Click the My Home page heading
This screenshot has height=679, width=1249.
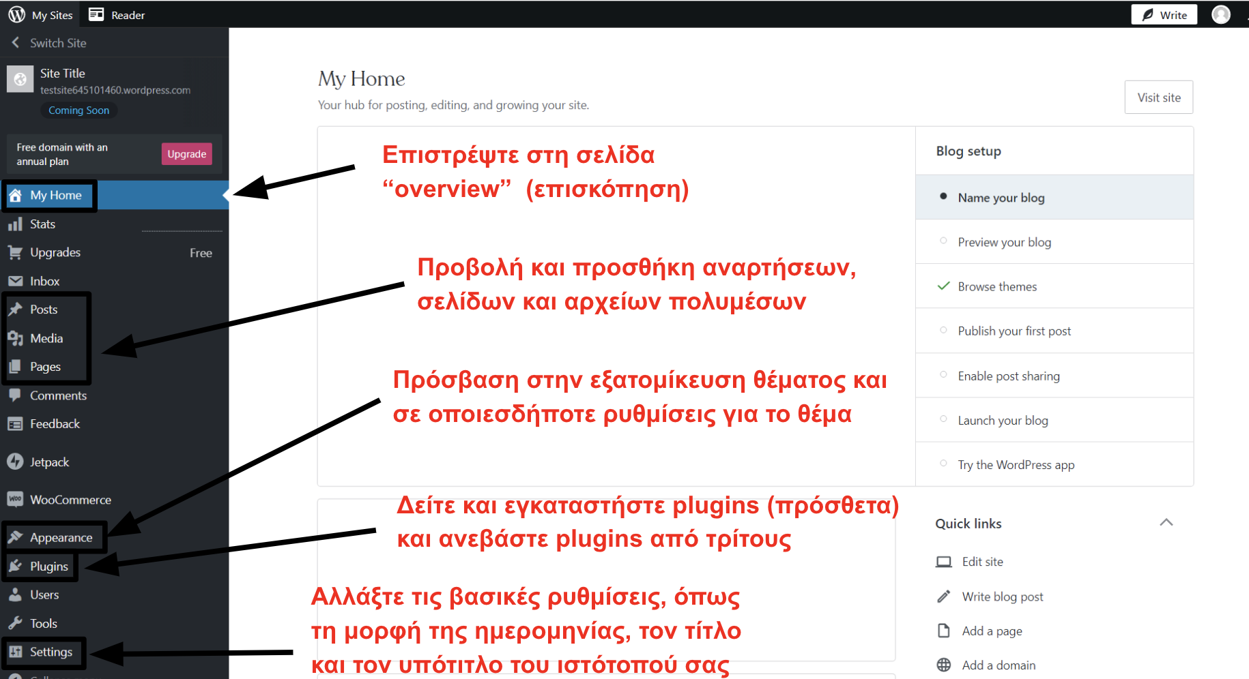point(362,79)
